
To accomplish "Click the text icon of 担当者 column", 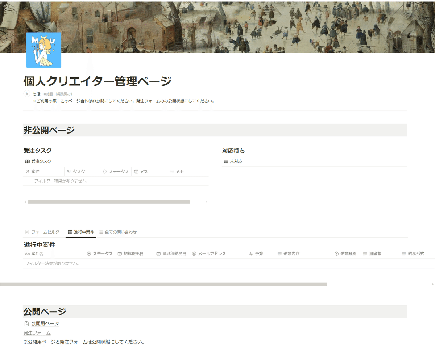I will tap(365, 254).
